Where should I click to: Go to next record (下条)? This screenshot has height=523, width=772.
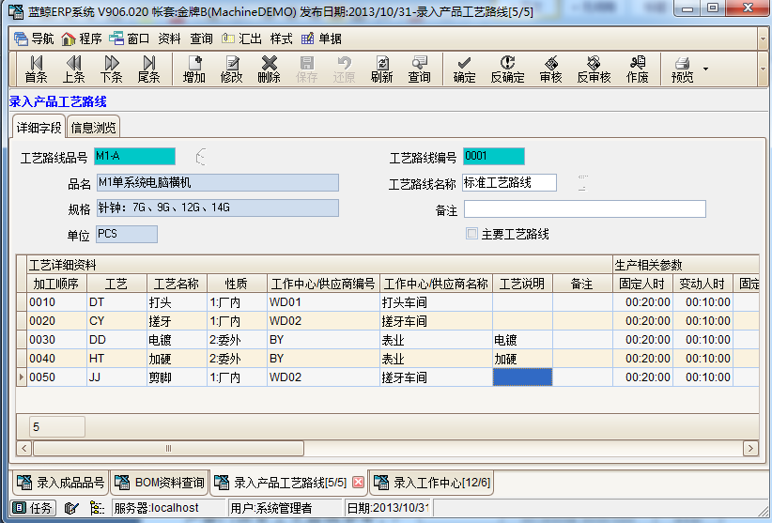click(111, 69)
